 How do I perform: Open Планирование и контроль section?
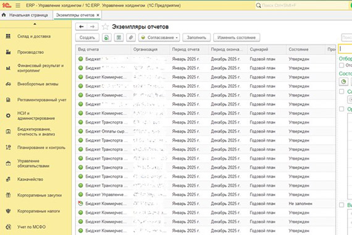click(41, 148)
